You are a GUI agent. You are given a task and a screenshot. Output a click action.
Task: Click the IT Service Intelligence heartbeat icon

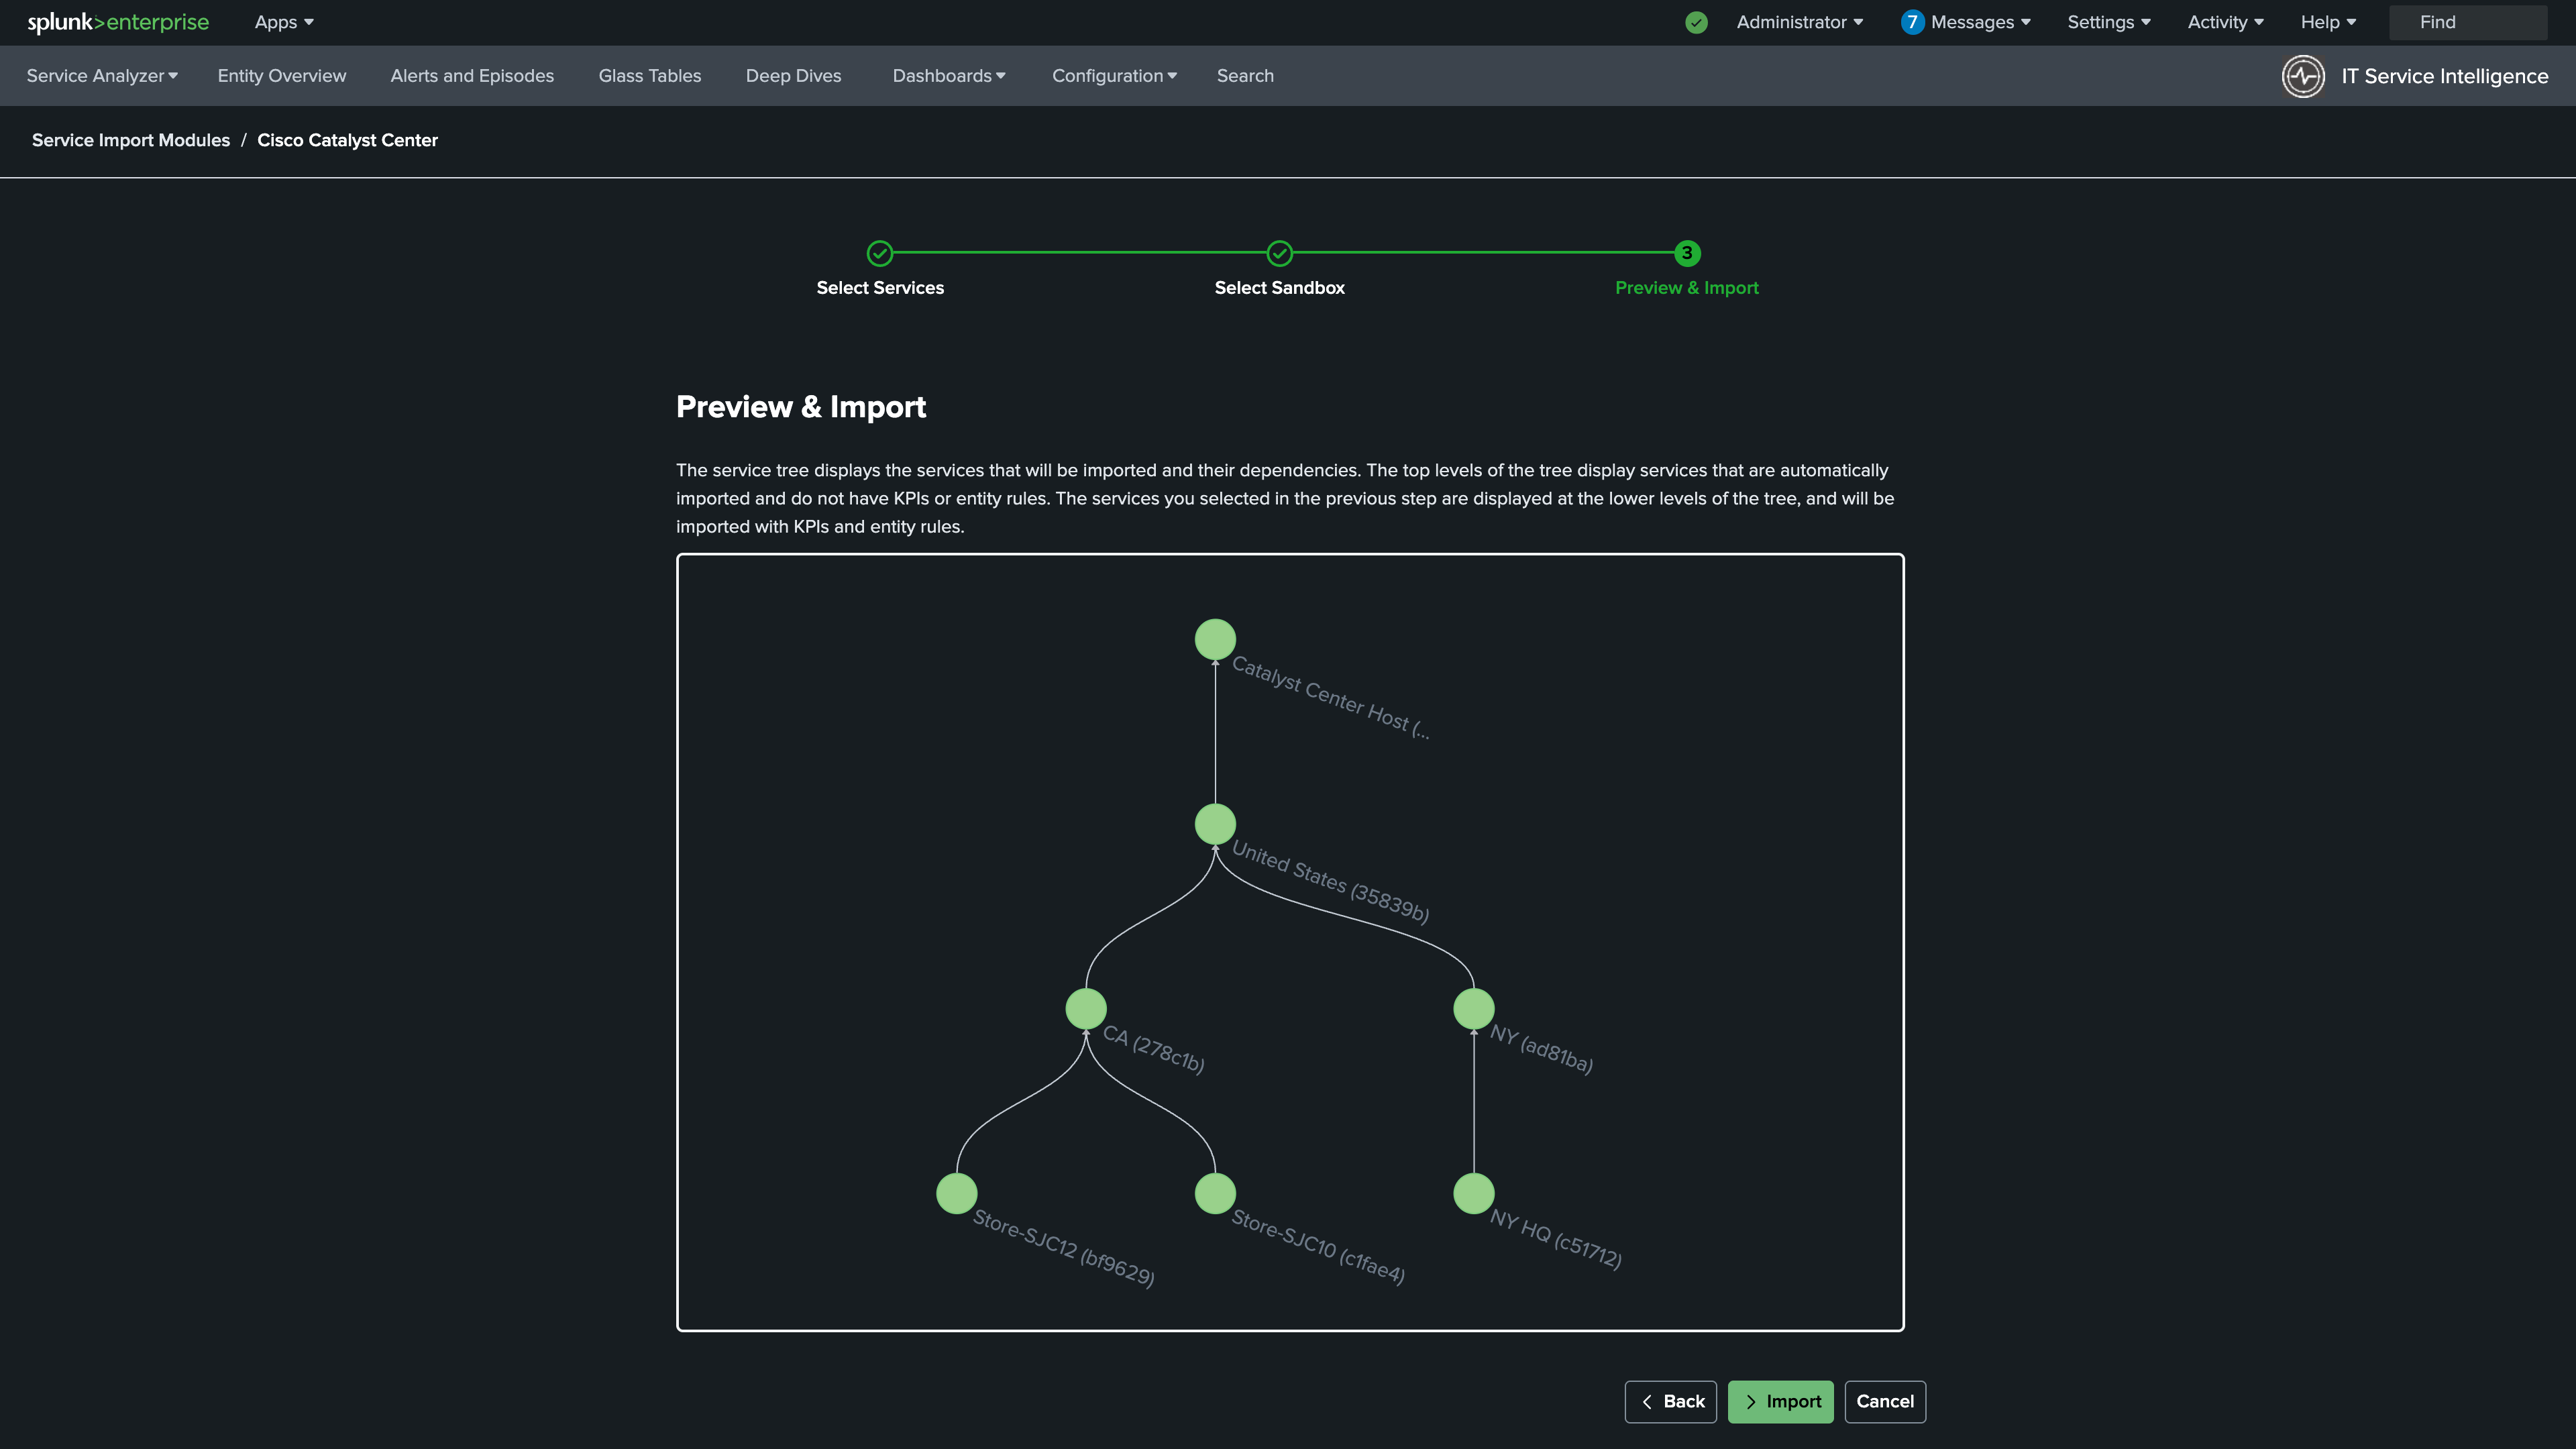[x=2303, y=76]
